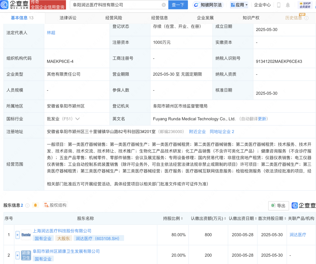Expand the 上海润达医疗科技 shareholder row
This screenshot has width=316, height=264.
coord(18,235)
